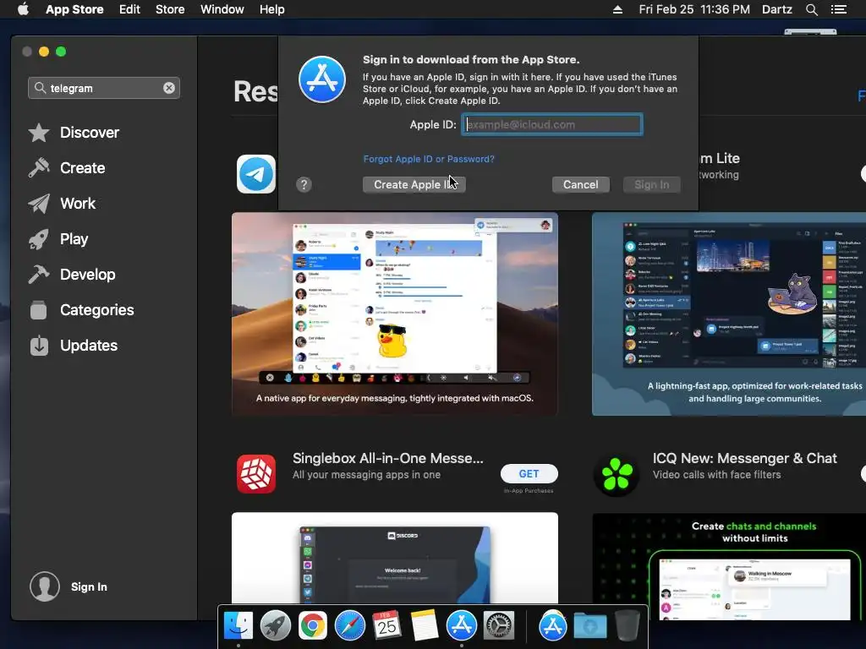Viewport: 866px width, 649px height.
Task: Open the Dartz user menu
Action: coord(776,9)
